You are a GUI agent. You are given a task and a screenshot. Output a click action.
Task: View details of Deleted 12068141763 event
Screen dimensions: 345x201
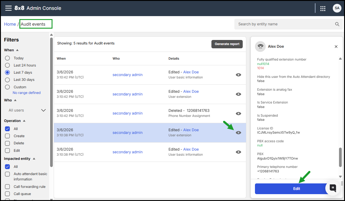point(238,113)
